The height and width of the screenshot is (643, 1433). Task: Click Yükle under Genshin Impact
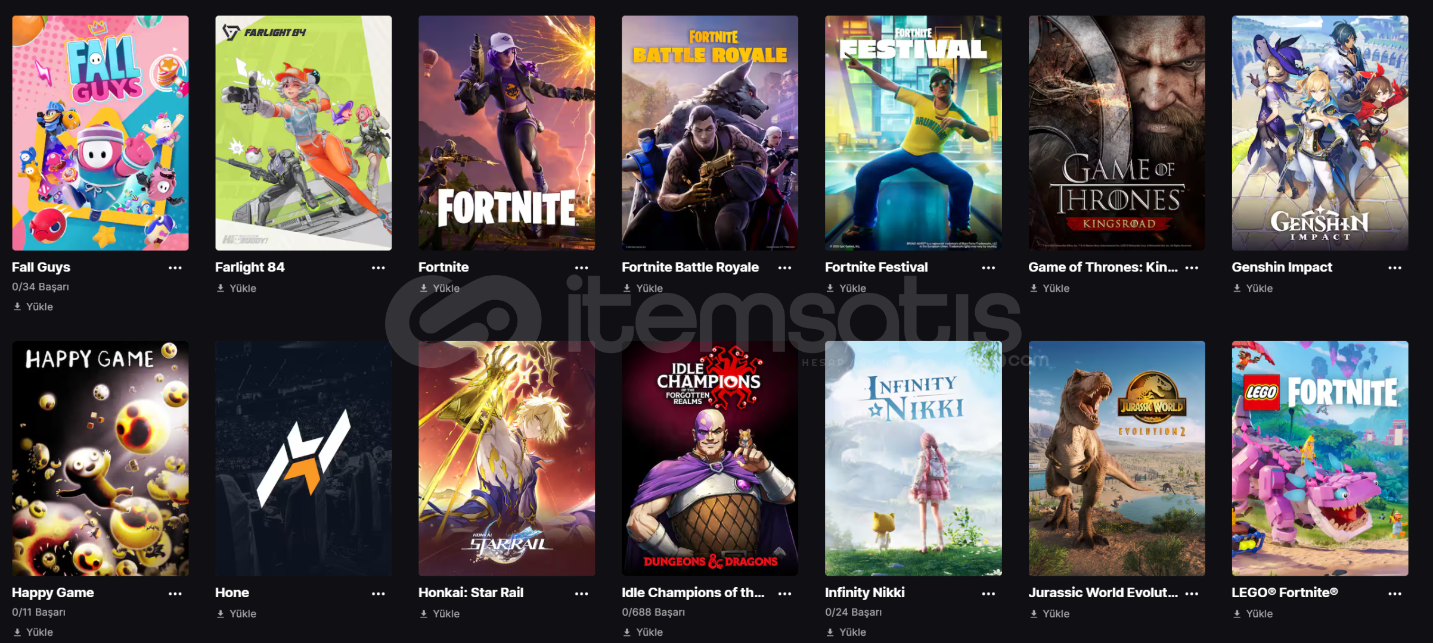[x=1252, y=288]
